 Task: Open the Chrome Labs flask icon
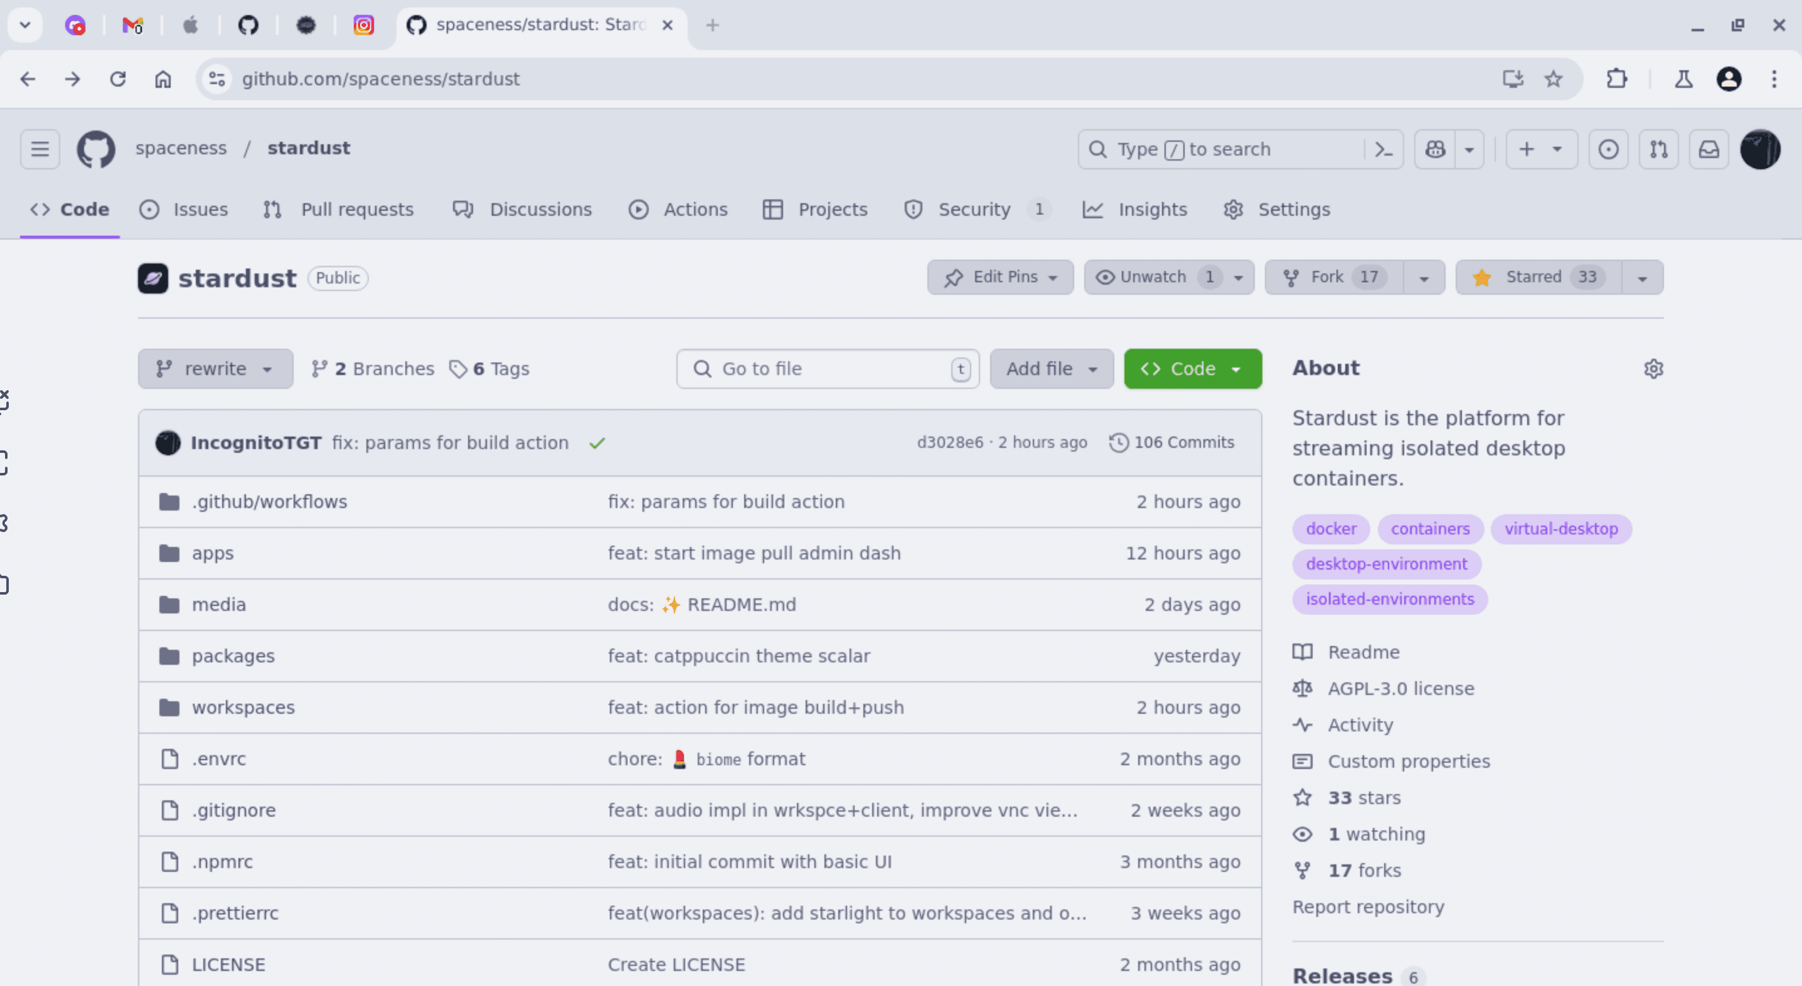tap(1683, 79)
